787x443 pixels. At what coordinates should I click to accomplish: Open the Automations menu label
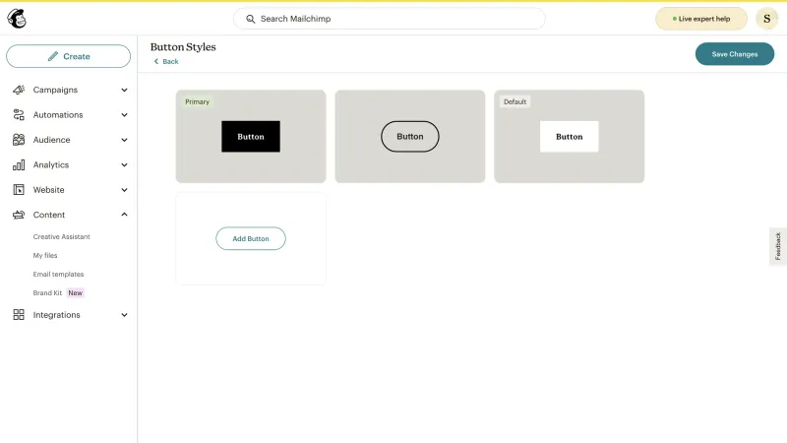click(58, 115)
